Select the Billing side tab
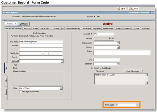Viewport: 157px width, 112px height. coord(6,80)
